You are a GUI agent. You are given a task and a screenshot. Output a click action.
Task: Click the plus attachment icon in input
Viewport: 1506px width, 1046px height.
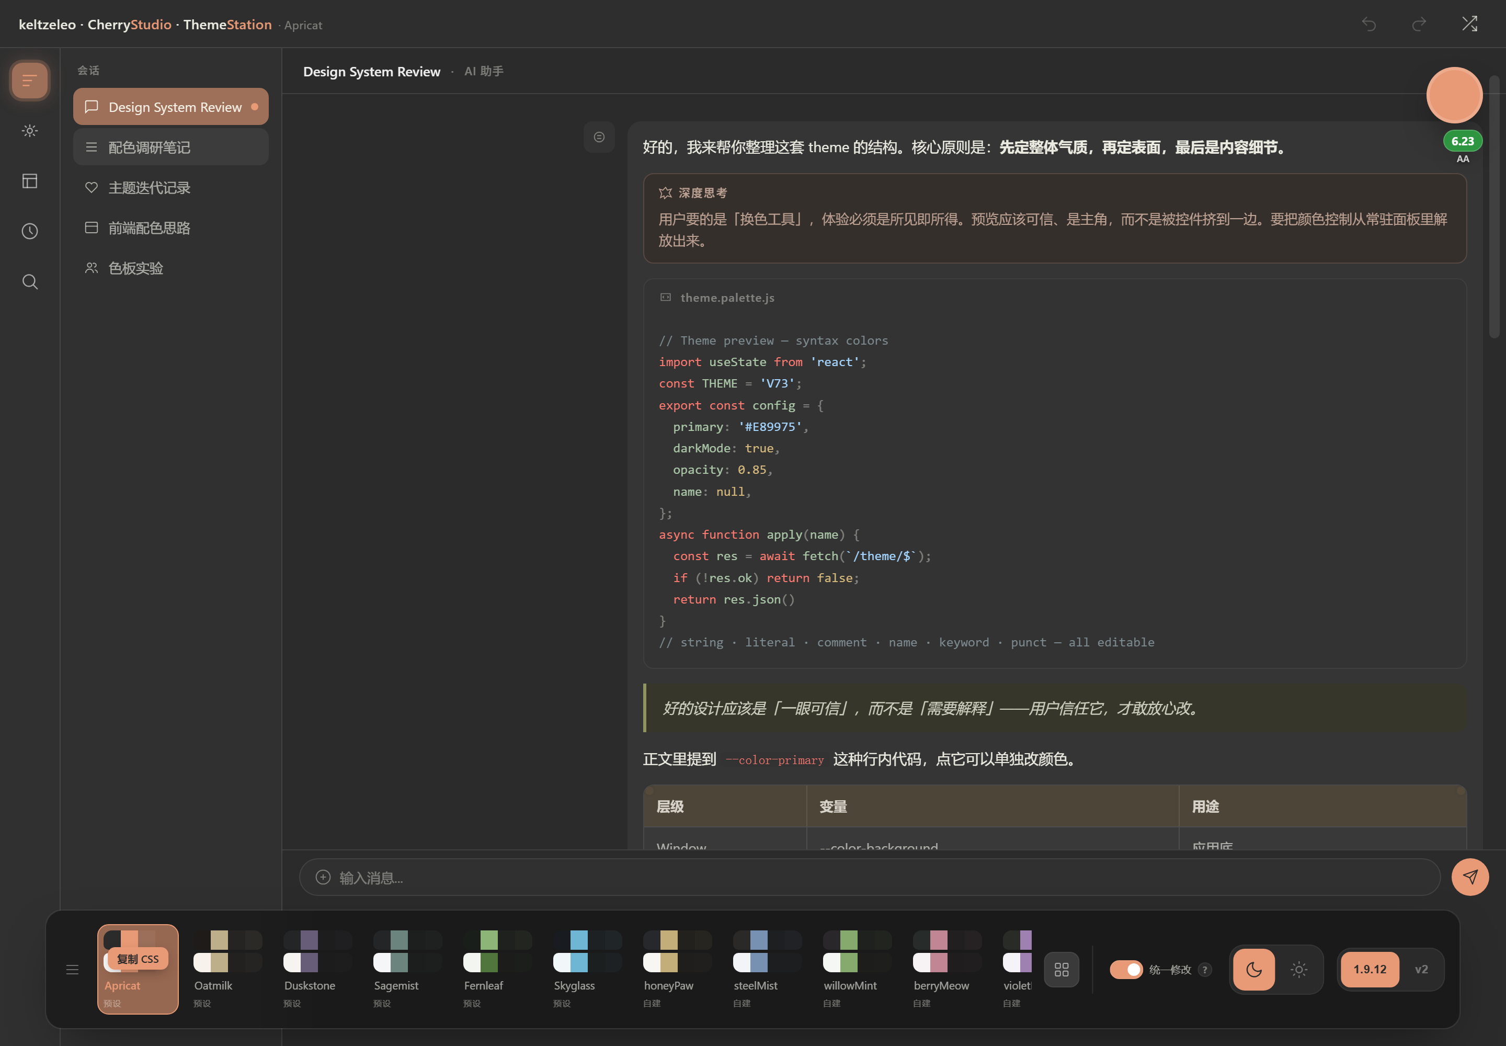point(323,877)
